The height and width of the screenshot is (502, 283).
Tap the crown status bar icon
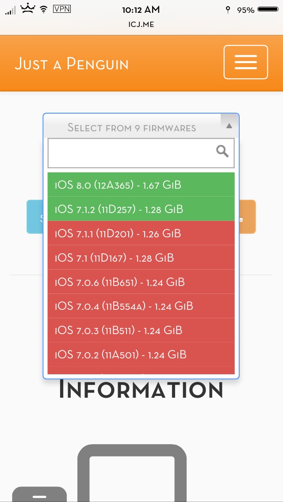point(27,9)
